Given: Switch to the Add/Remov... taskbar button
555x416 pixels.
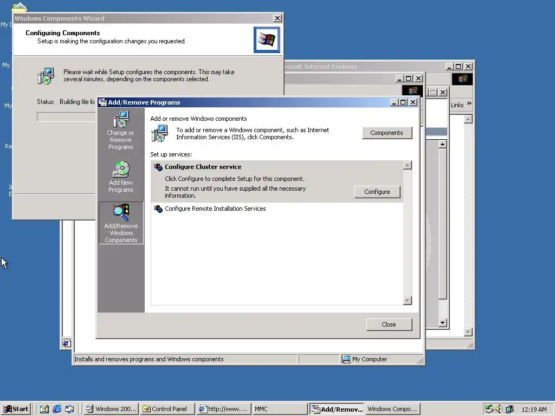Looking at the screenshot, I should coord(337,409).
